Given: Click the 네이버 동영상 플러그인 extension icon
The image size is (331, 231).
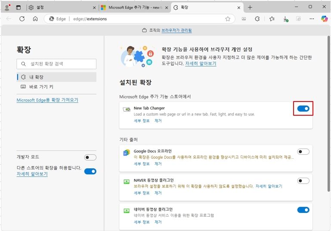Looking at the screenshot, I should point(127,210).
